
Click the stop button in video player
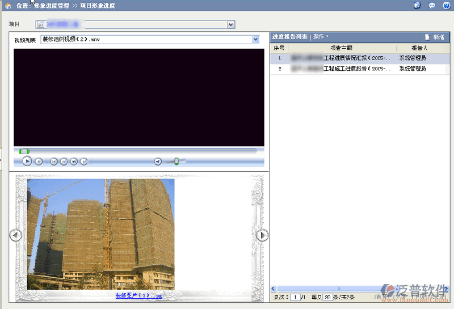(39, 162)
